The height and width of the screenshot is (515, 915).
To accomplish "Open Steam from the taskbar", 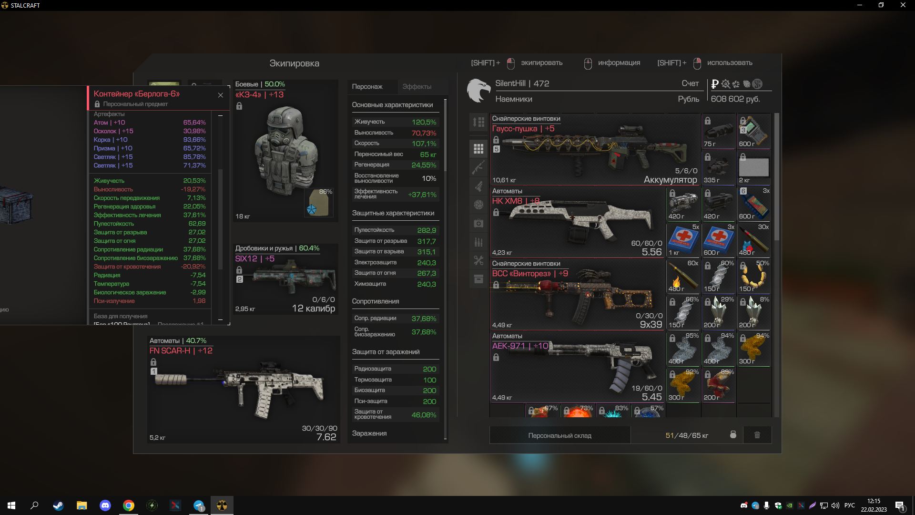I will 58,505.
